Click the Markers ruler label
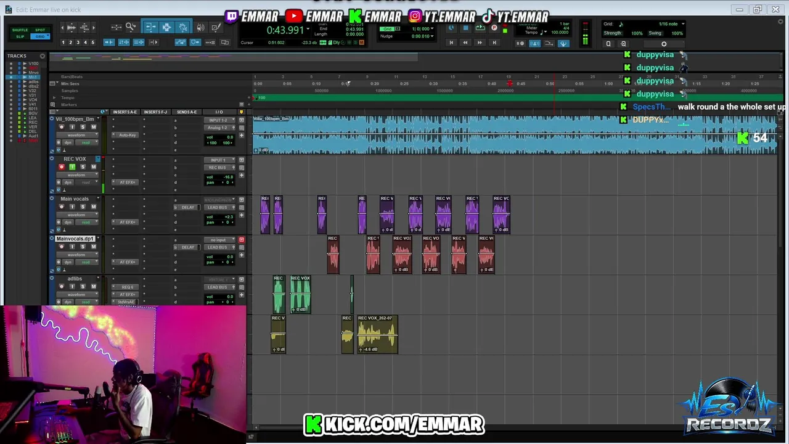The width and height of the screenshot is (789, 444). pyautogui.click(x=68, y=105)
